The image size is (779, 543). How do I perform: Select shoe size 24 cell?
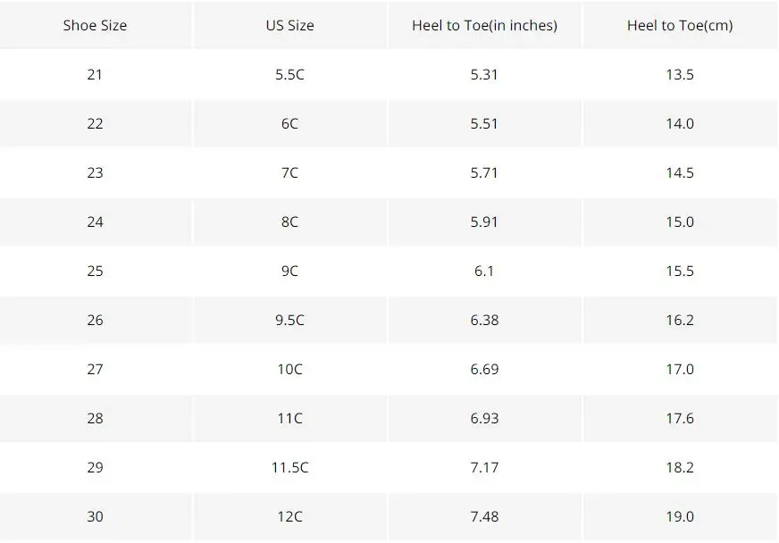pos(95,222)
